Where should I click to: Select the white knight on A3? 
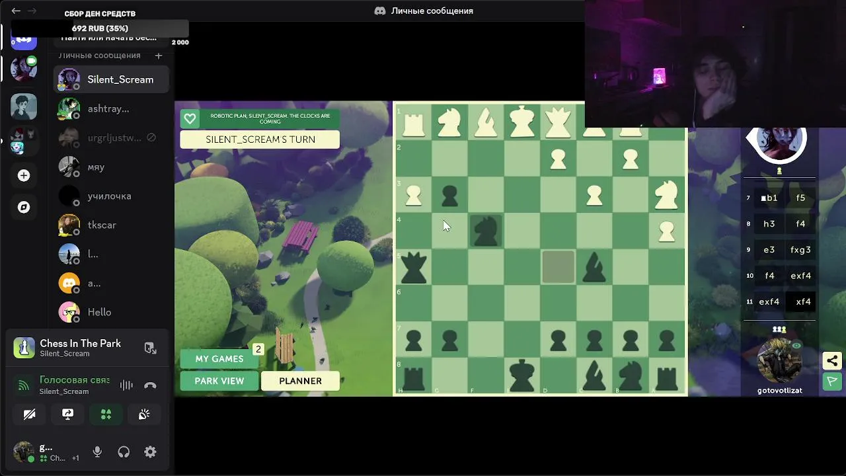point(666,194)
